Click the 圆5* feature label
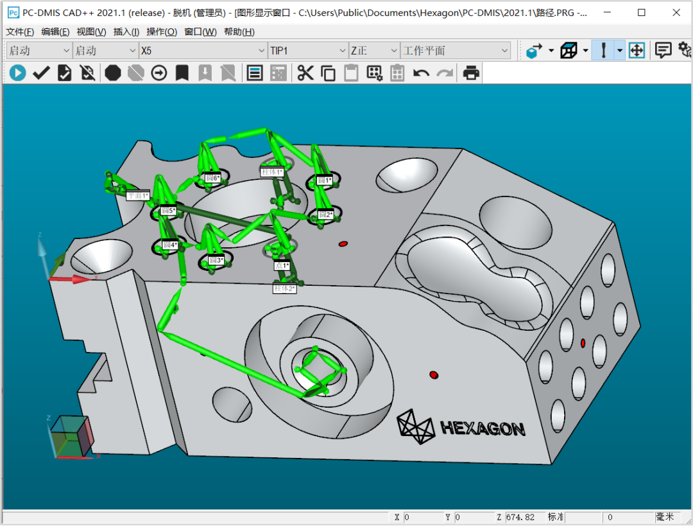693x526 pixels. (x=168, y=211)
